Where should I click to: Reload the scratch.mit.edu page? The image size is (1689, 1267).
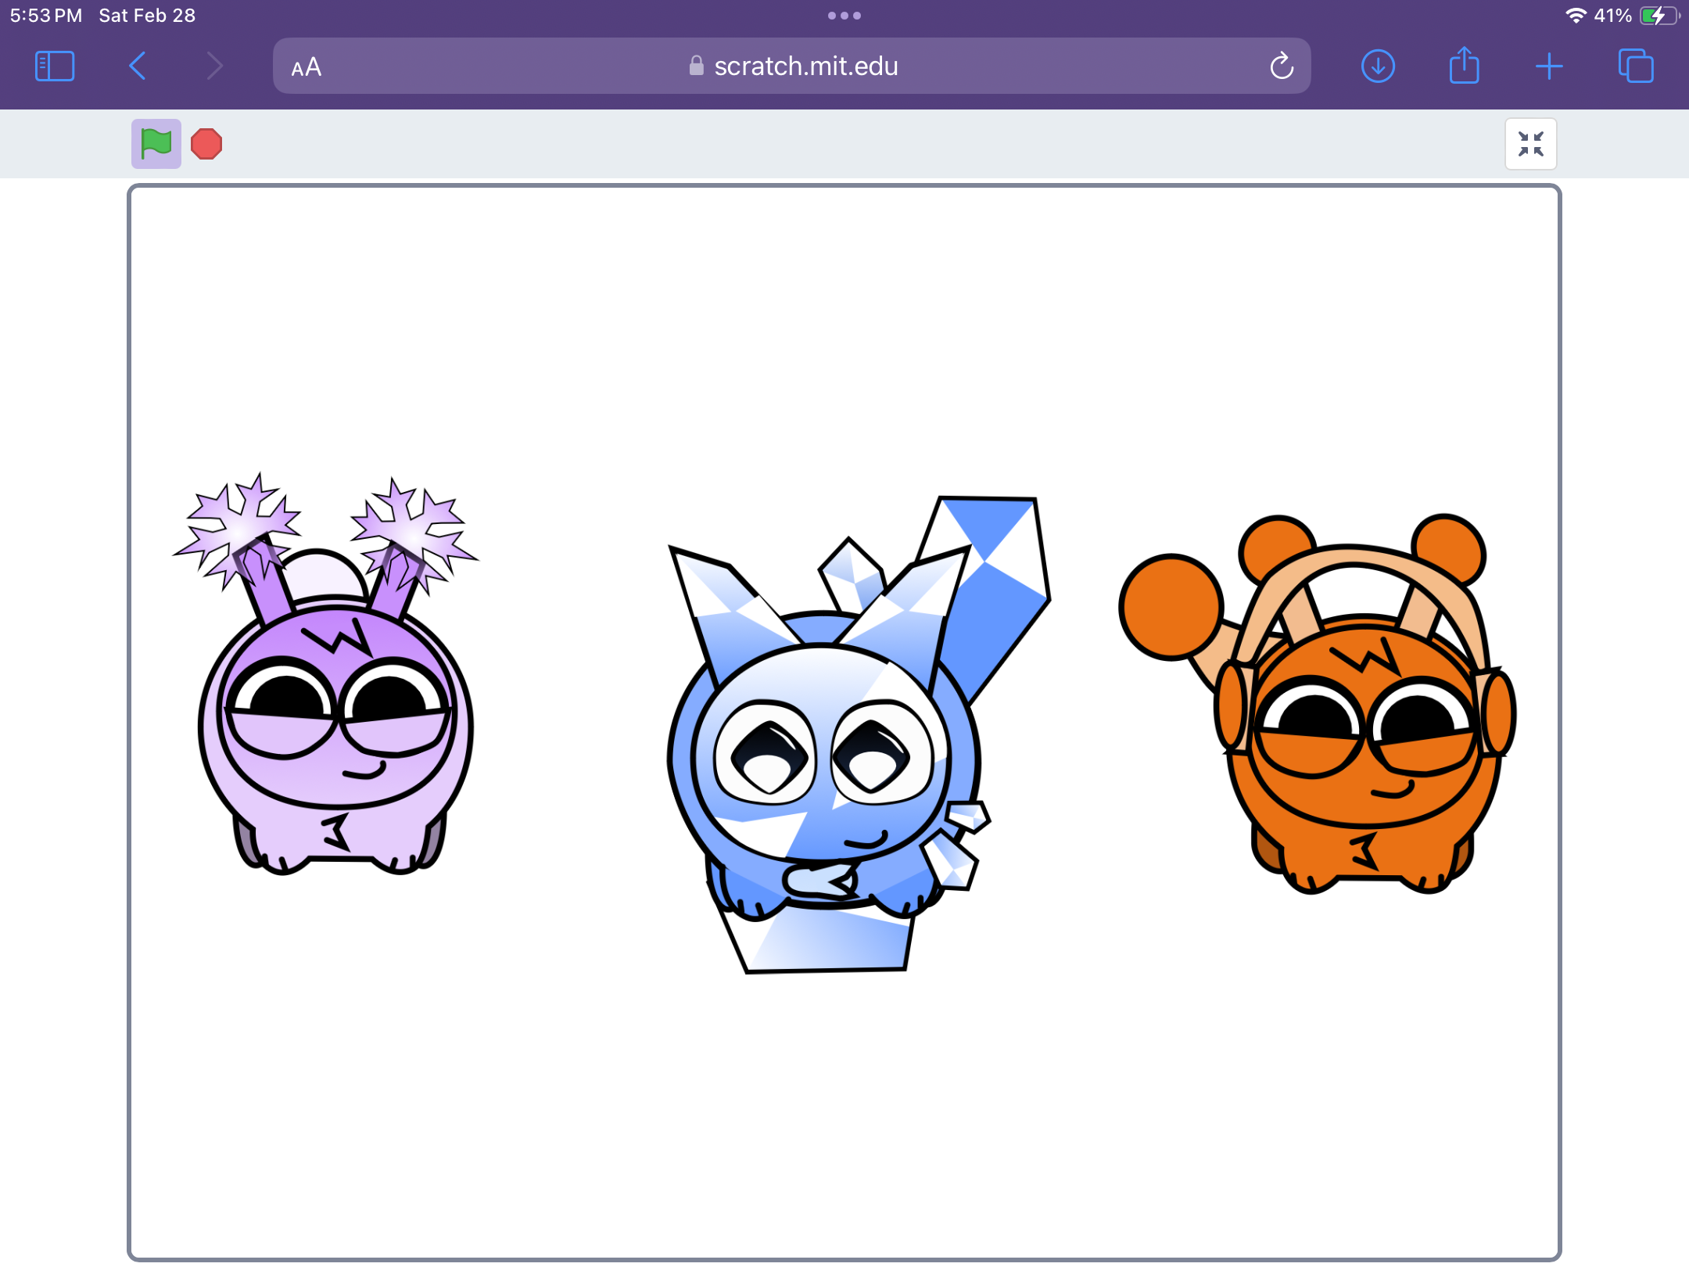pyautogui.click(x=1281, y=66)
